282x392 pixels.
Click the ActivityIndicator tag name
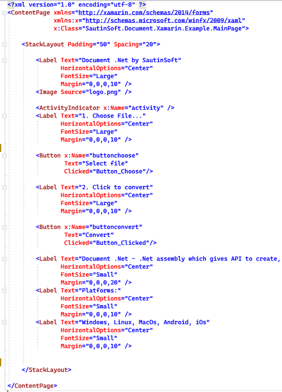pyautogui.click(x=70, y=108)
